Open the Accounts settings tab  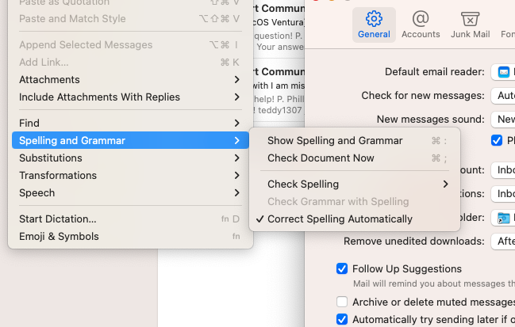point(421,24)
